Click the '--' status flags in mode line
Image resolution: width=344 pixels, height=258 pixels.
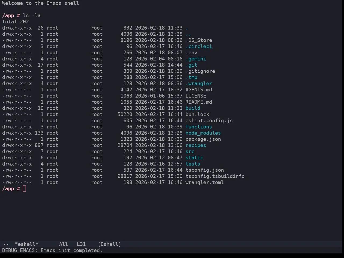pos(6,244)
